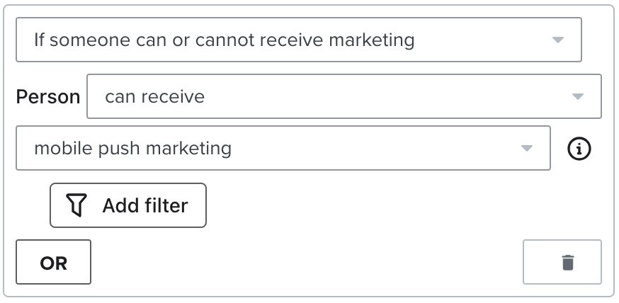Click empty area between OR and trash buttons
Screen dimensions: 619x303
point(305,263)
